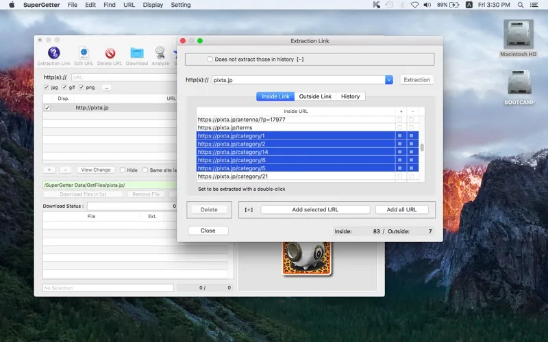The height and width of the screenshot is (342, 548).
Task: Click the input source A icon
Action: [x=469, y=5]
